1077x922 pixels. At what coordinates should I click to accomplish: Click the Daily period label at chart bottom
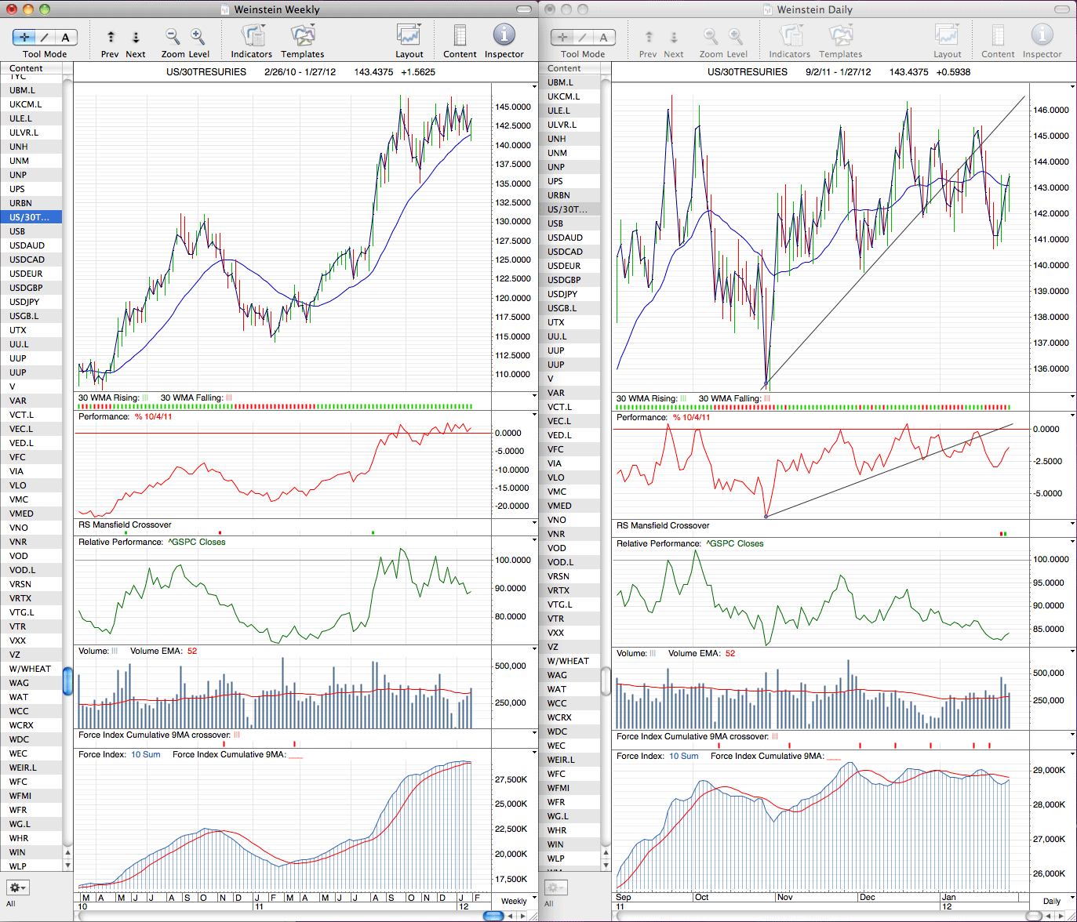coord(1052,901)
